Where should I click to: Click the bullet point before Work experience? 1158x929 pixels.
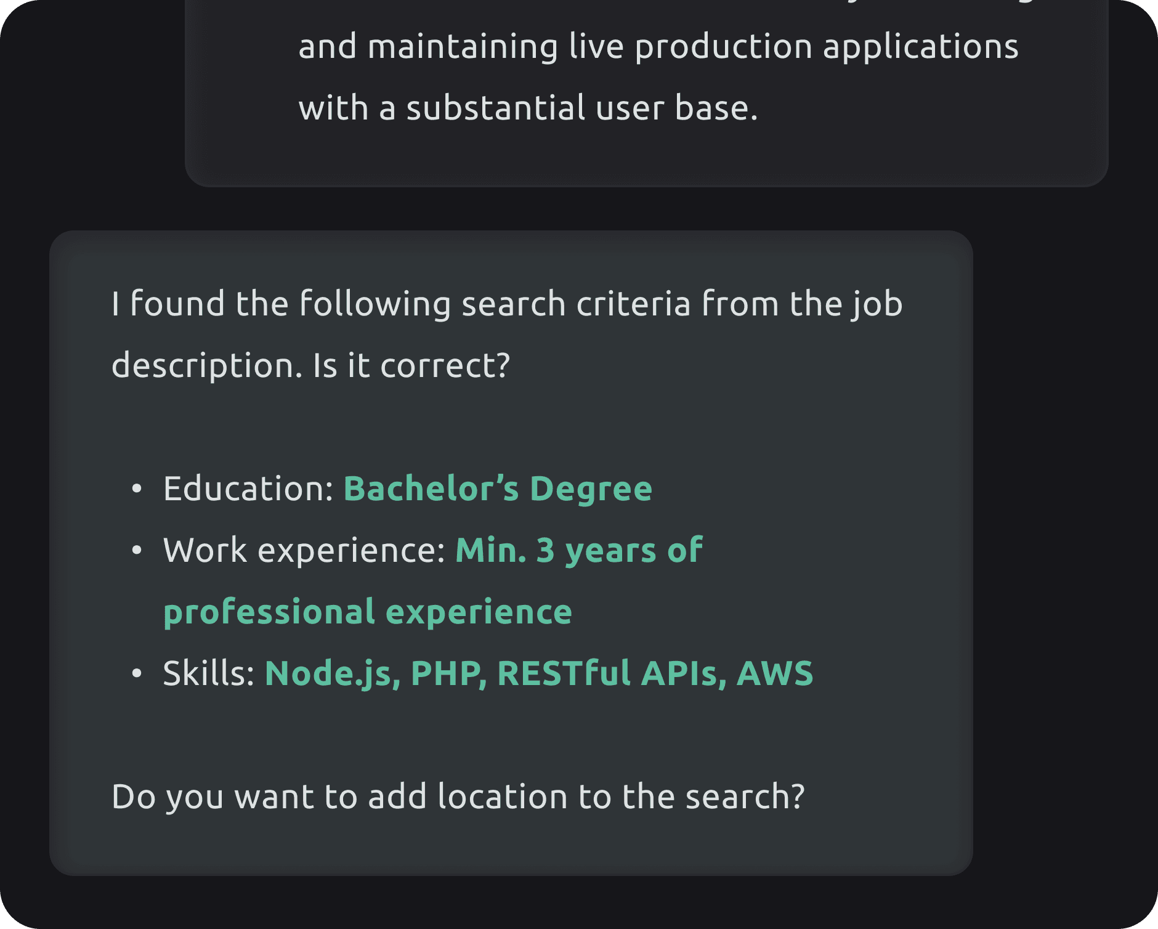pyautogui.click(x=137, y=551)
